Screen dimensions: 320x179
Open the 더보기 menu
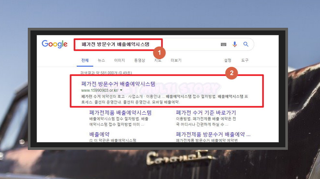point(176,60)
